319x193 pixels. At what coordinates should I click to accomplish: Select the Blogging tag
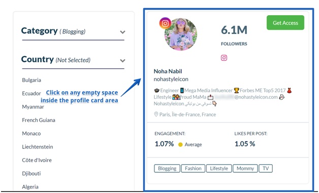167,169
